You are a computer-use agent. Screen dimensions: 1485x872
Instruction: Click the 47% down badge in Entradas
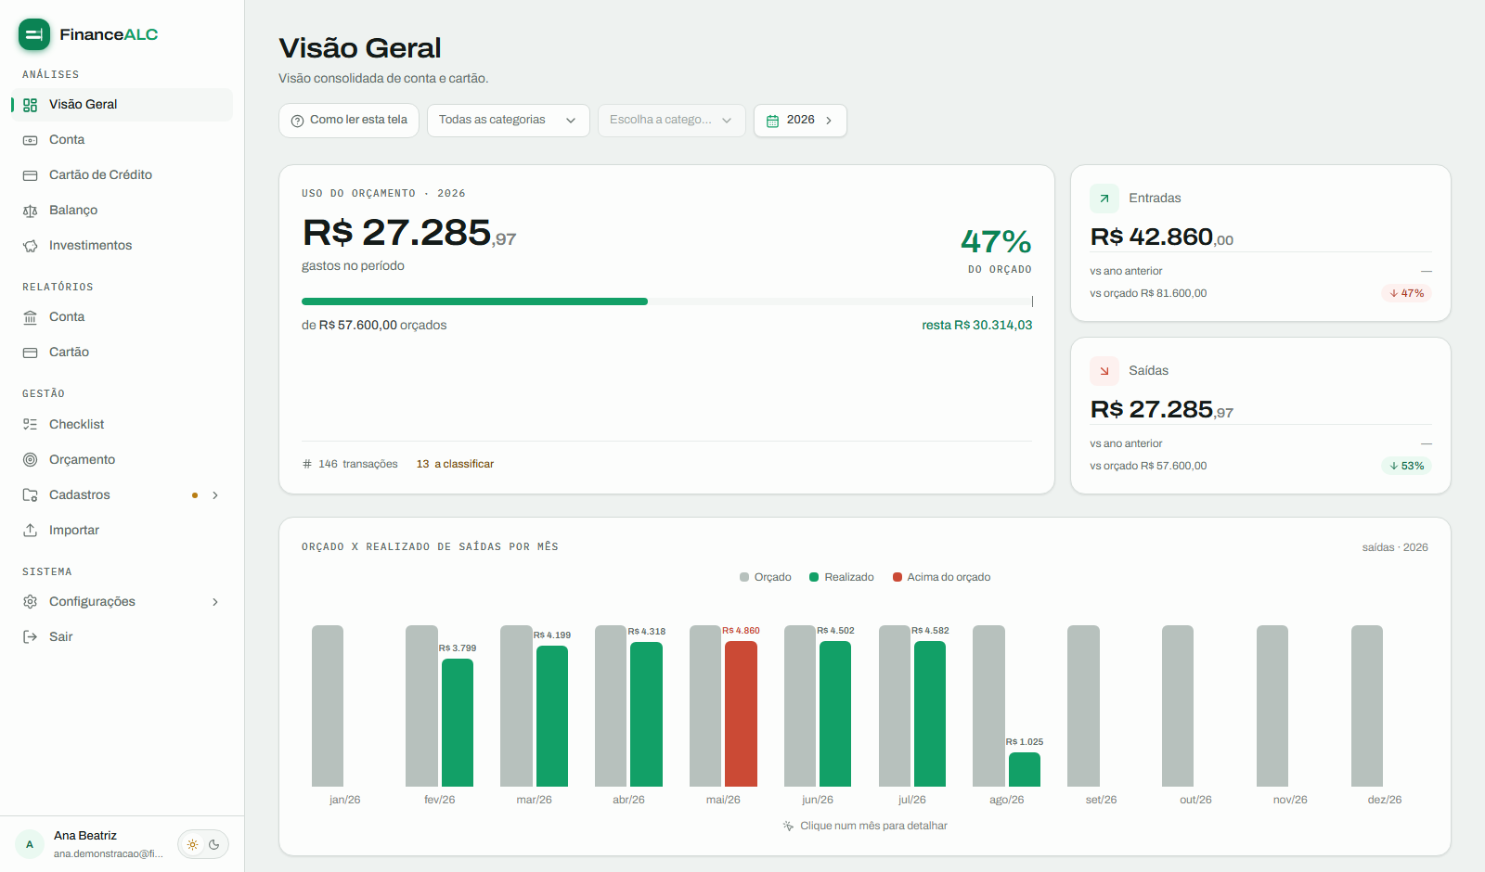[1407, 293]
